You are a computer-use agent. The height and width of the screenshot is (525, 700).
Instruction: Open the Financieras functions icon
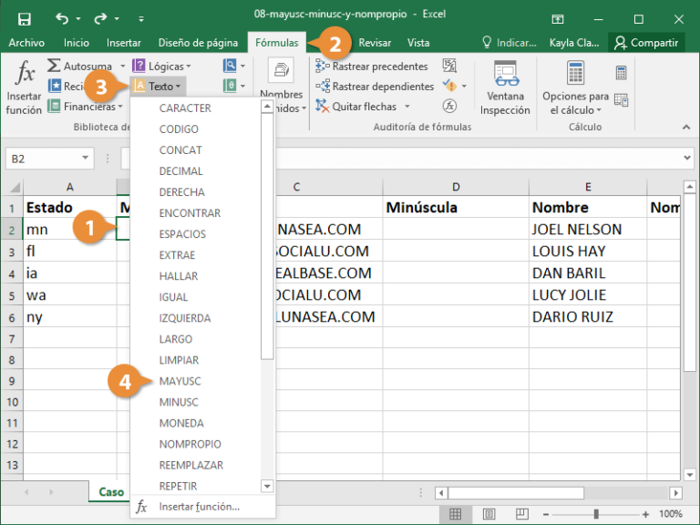[54, 107]
